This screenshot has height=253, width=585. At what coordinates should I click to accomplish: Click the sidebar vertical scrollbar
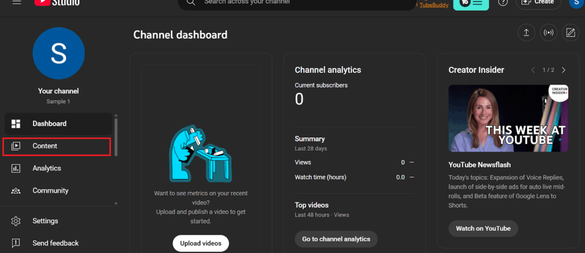click(x=116, y=137)
